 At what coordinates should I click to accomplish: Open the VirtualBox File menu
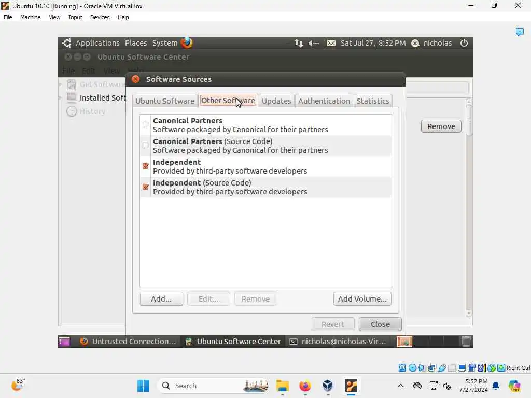click(x=8, y=17)
